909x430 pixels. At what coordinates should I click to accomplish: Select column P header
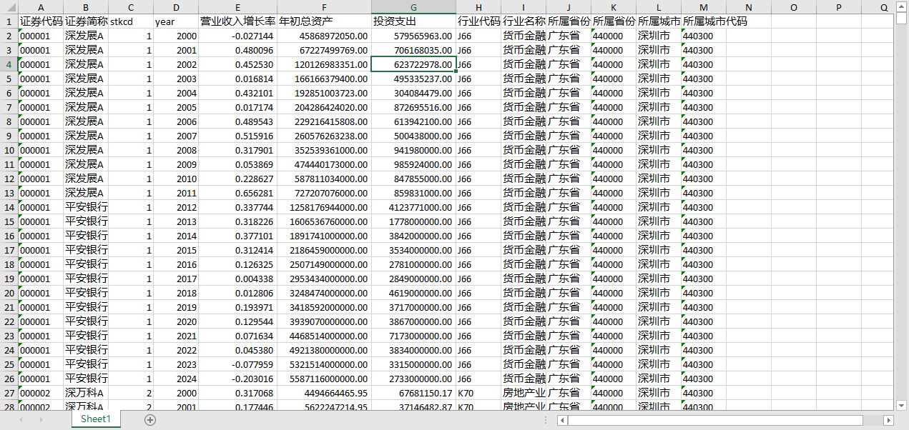point(839,7)
